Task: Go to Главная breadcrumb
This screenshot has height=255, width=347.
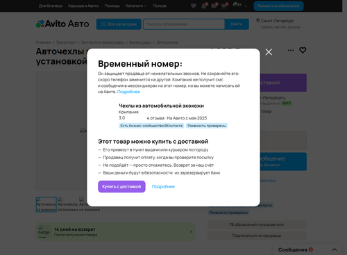Action: pyautogui.click(x=43, y=42)
